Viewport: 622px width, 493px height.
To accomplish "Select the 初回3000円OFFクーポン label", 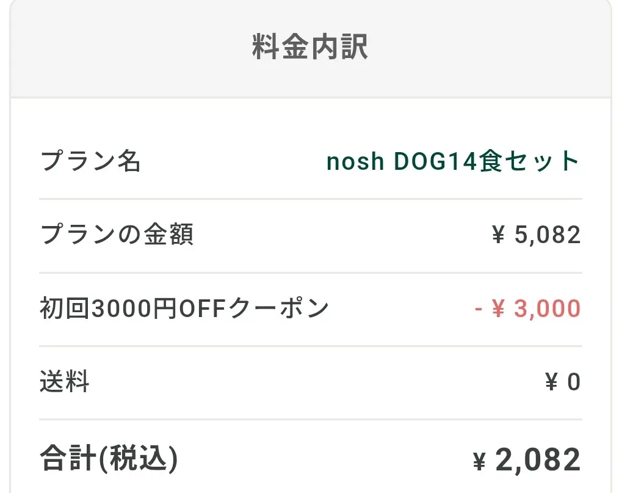I will [184, 309].
